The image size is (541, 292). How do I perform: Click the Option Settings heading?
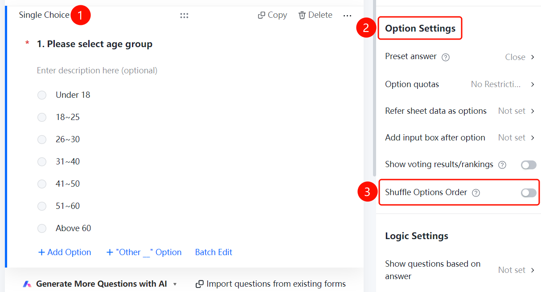(420, 28)
